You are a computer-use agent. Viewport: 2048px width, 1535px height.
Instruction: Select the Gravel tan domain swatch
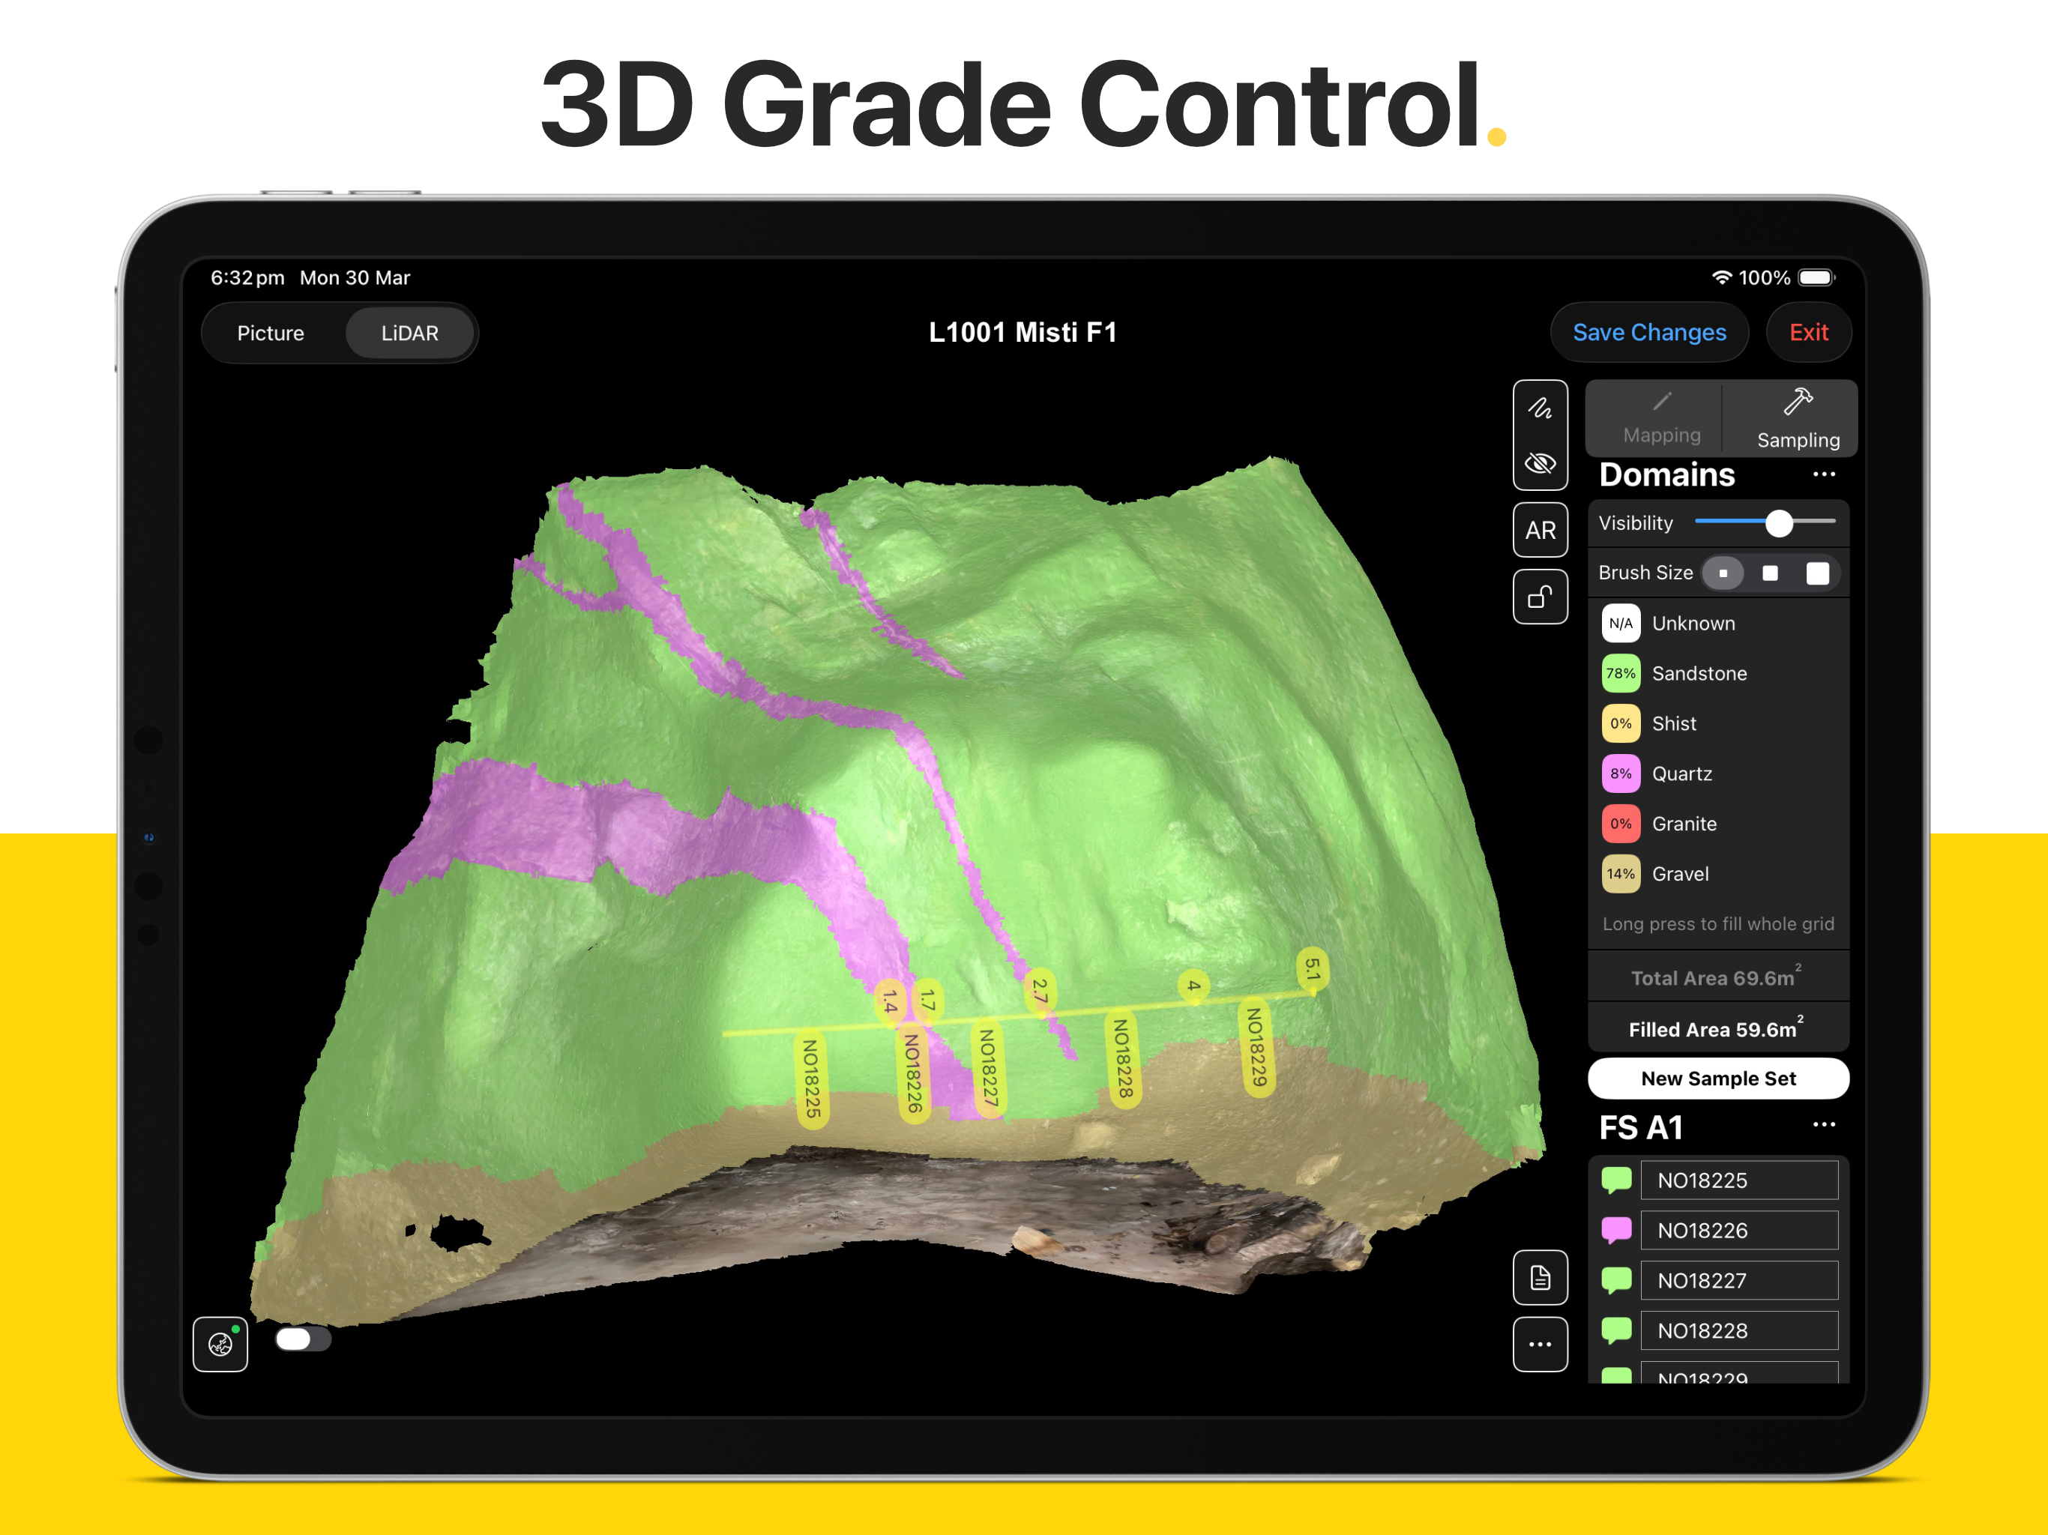(x=1620, y=873)
